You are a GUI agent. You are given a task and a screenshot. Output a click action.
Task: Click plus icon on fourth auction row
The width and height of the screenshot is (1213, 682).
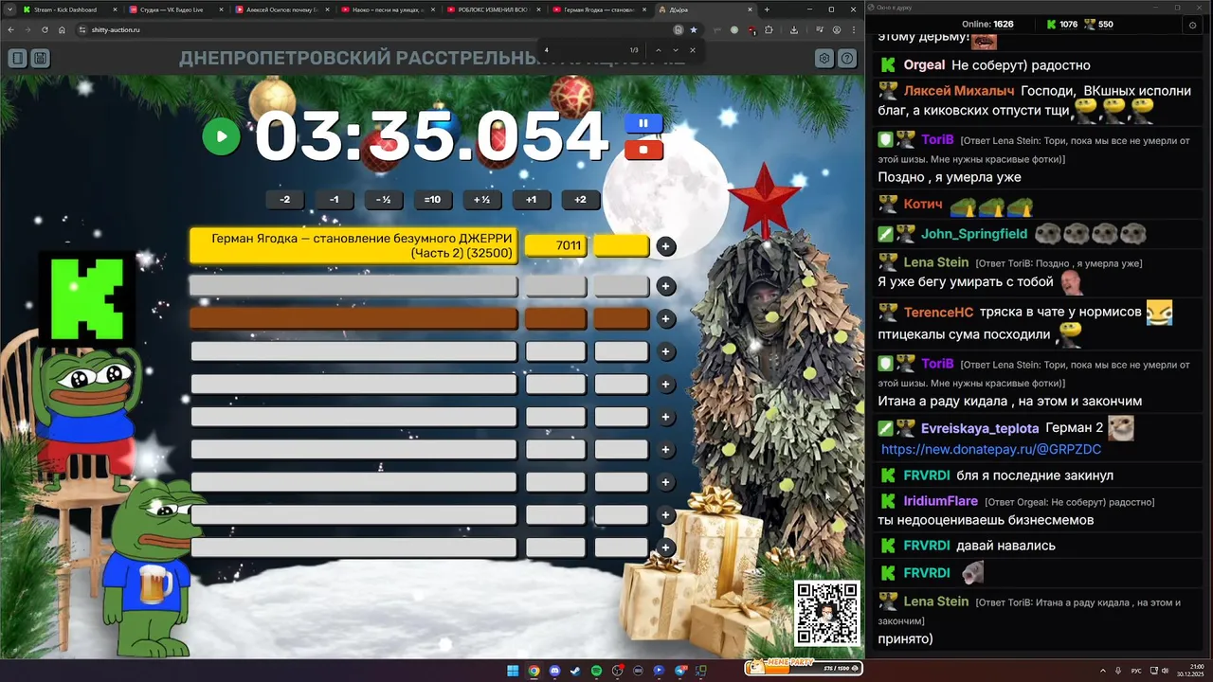666,351
